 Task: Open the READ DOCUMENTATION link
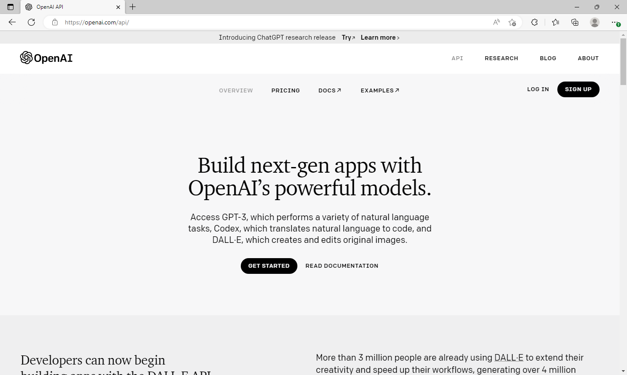[x=342, y=266]
